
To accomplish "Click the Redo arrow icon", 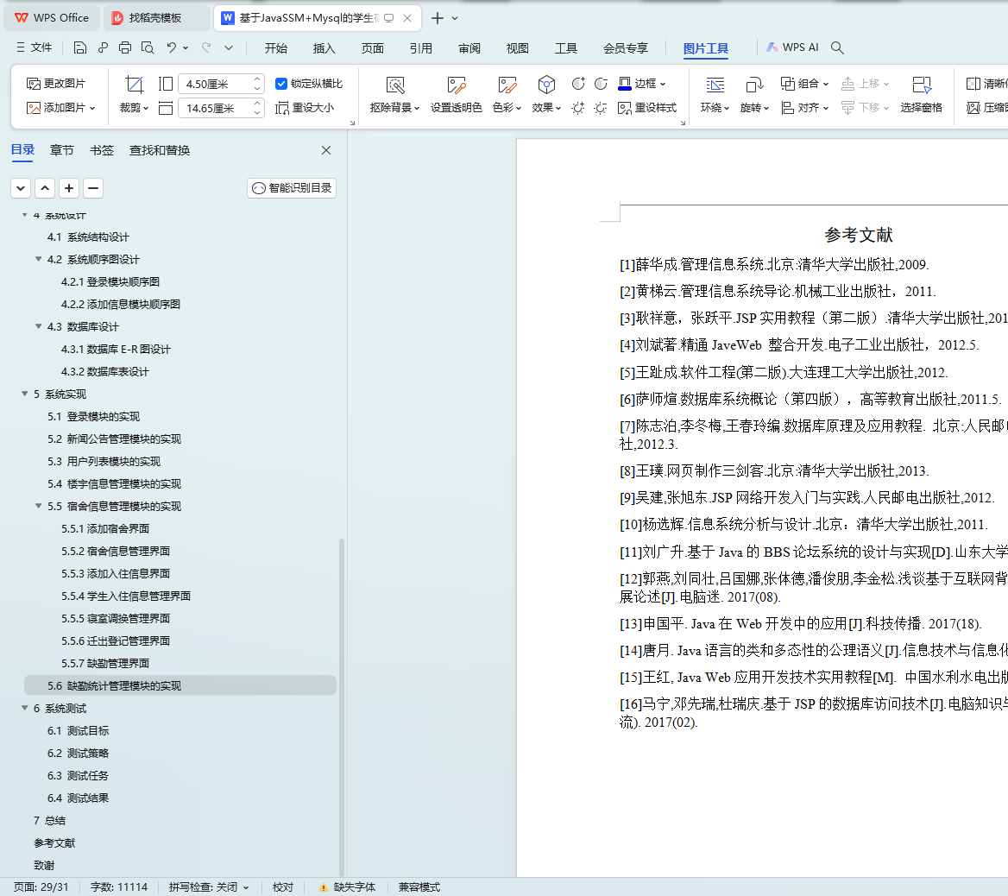I will 206,47.
